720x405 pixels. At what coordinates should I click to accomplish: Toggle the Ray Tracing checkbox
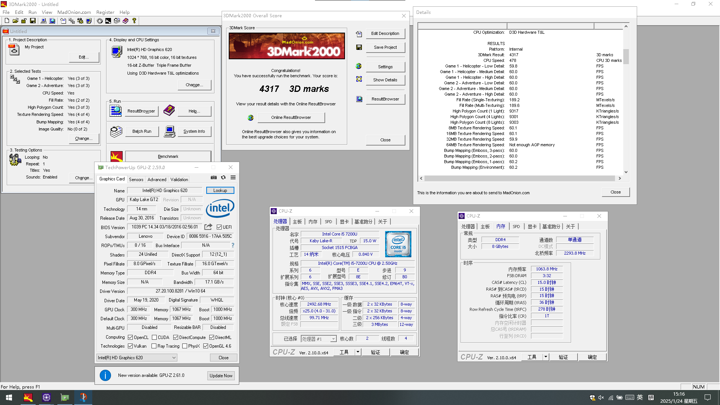coord(154,346)
